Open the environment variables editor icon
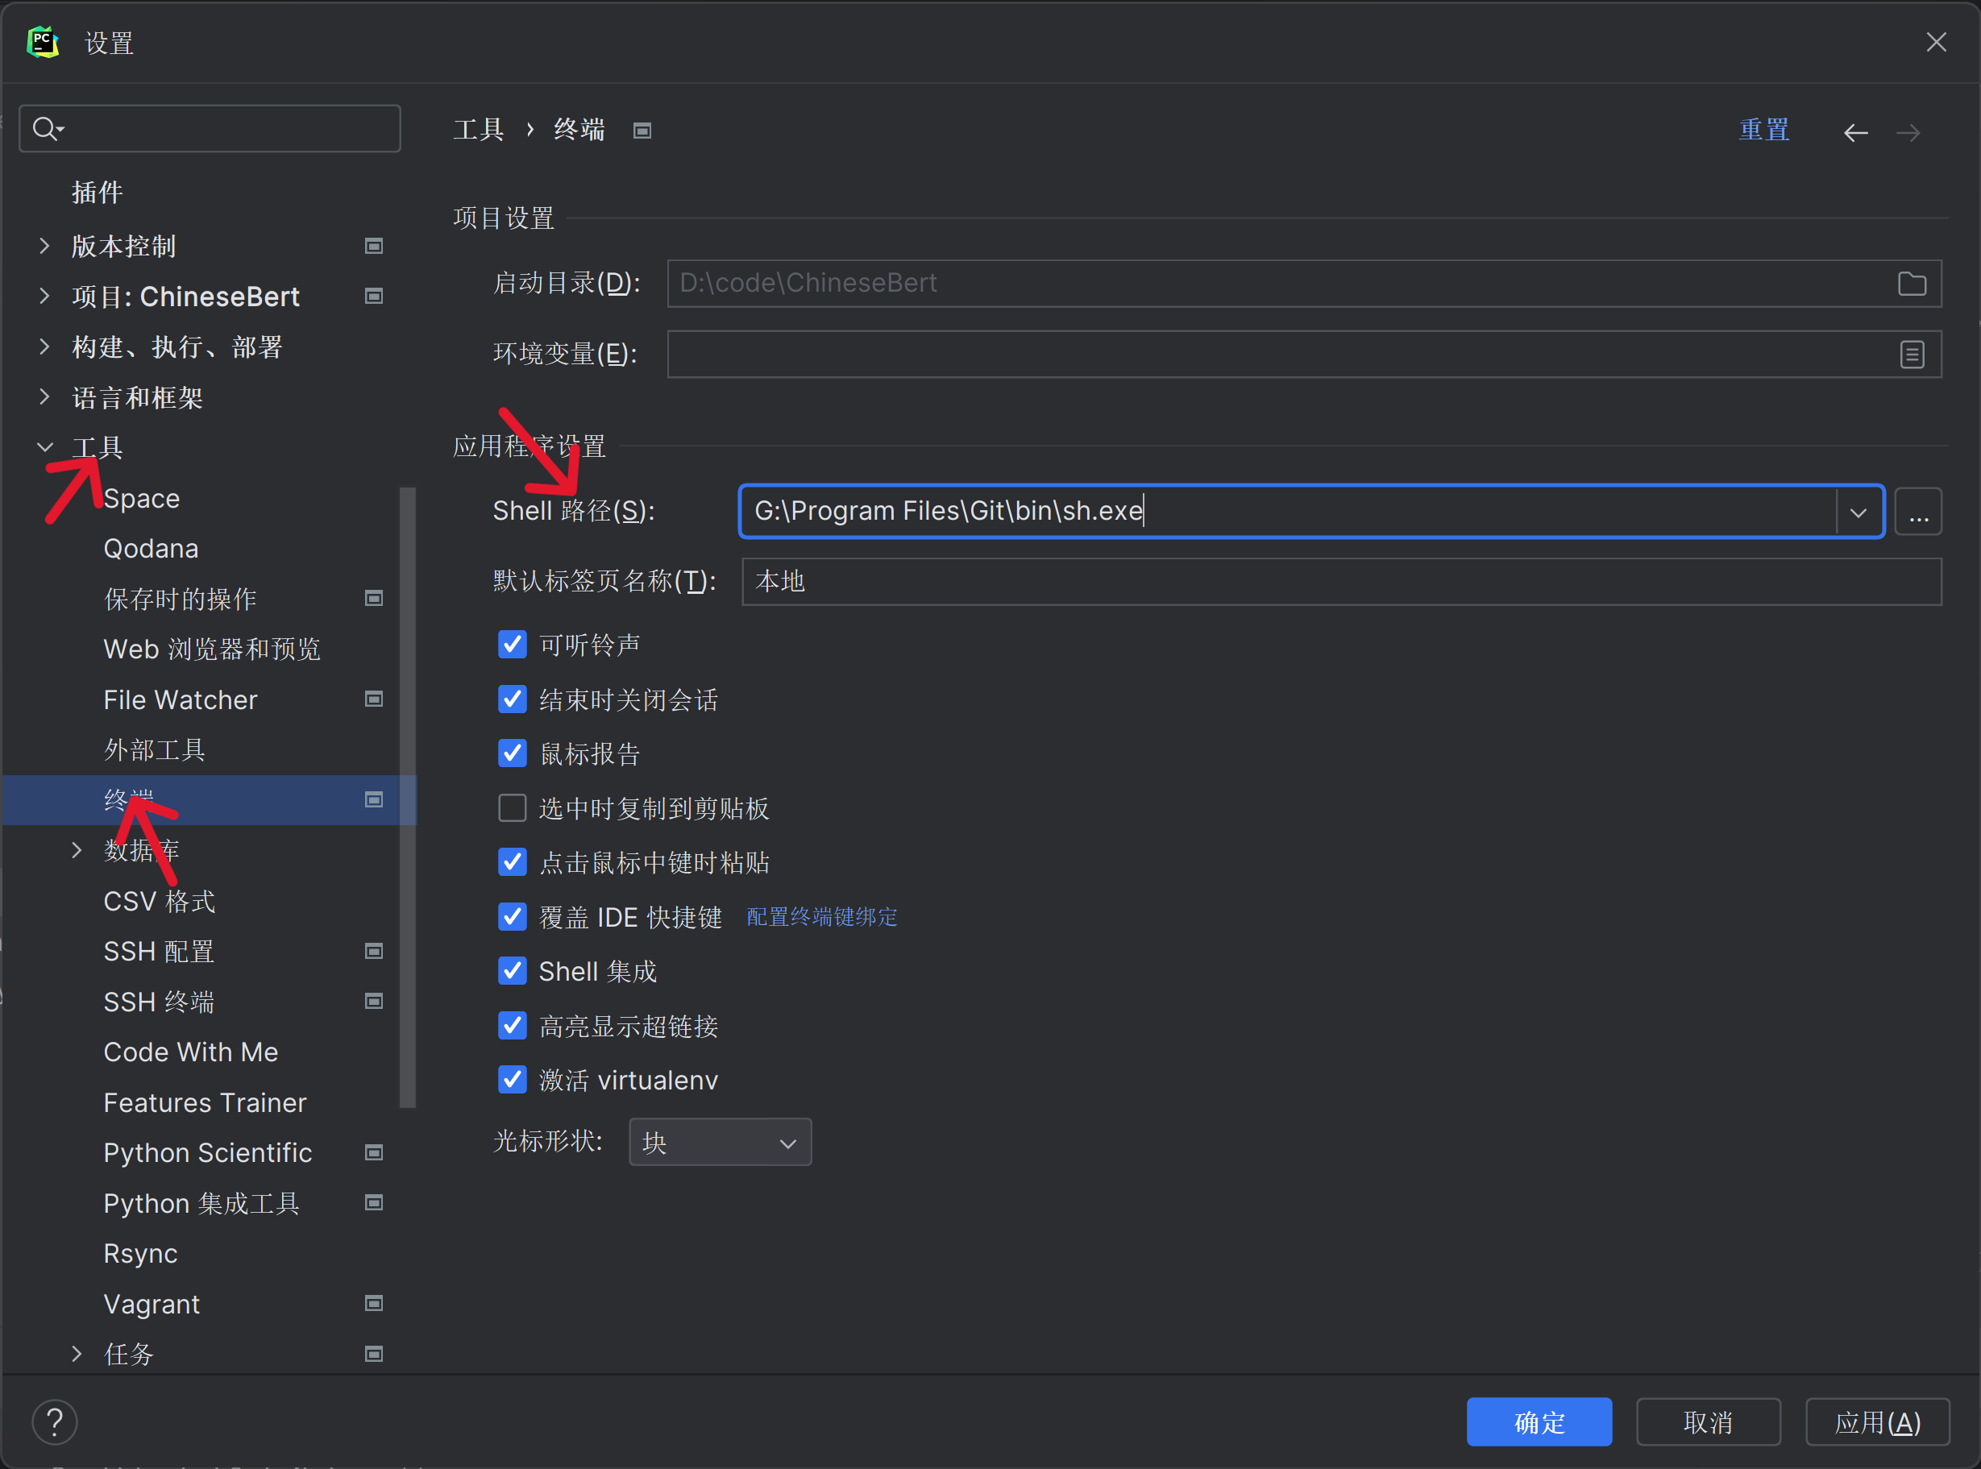Image resolution: width=1981 pixels, height=1469 pixels. [x=1912, y=354]
